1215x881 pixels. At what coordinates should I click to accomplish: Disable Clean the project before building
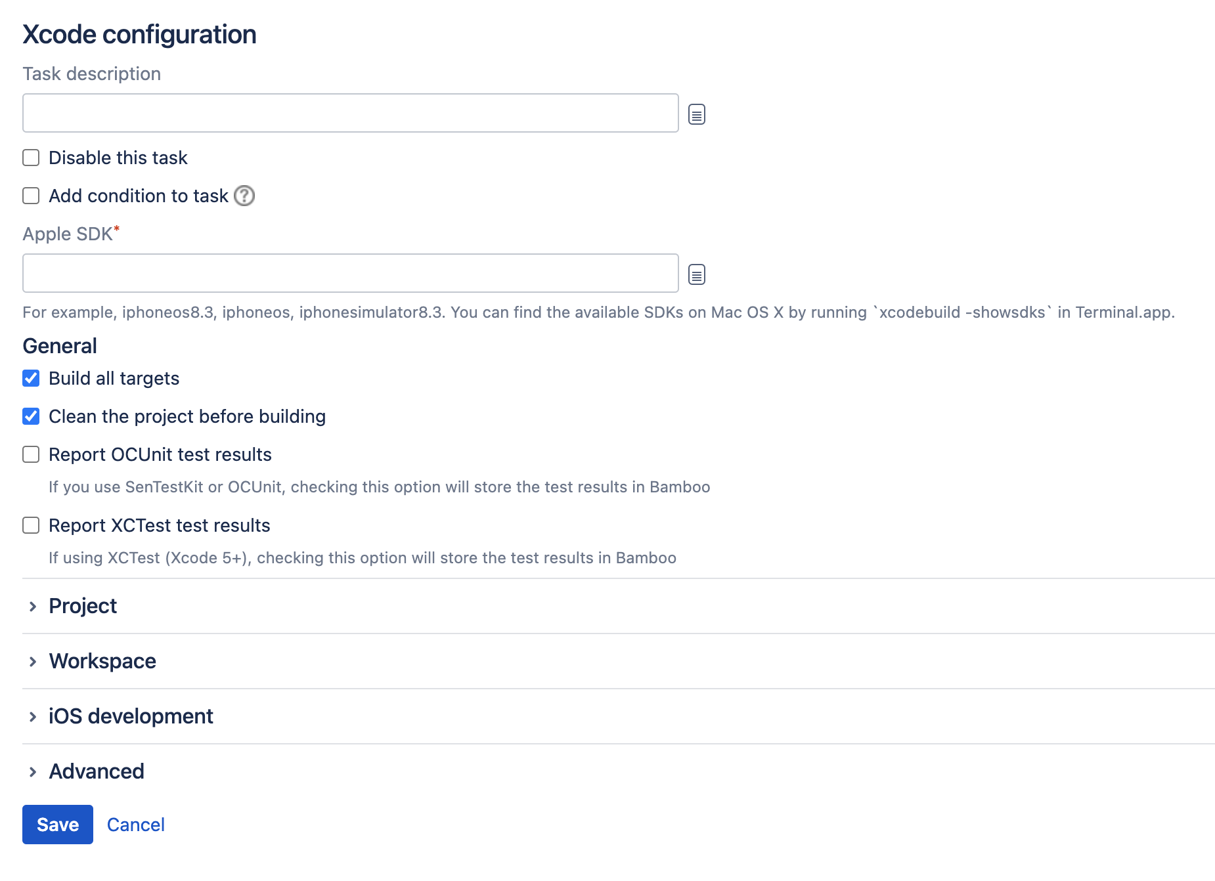coord(31,416)
